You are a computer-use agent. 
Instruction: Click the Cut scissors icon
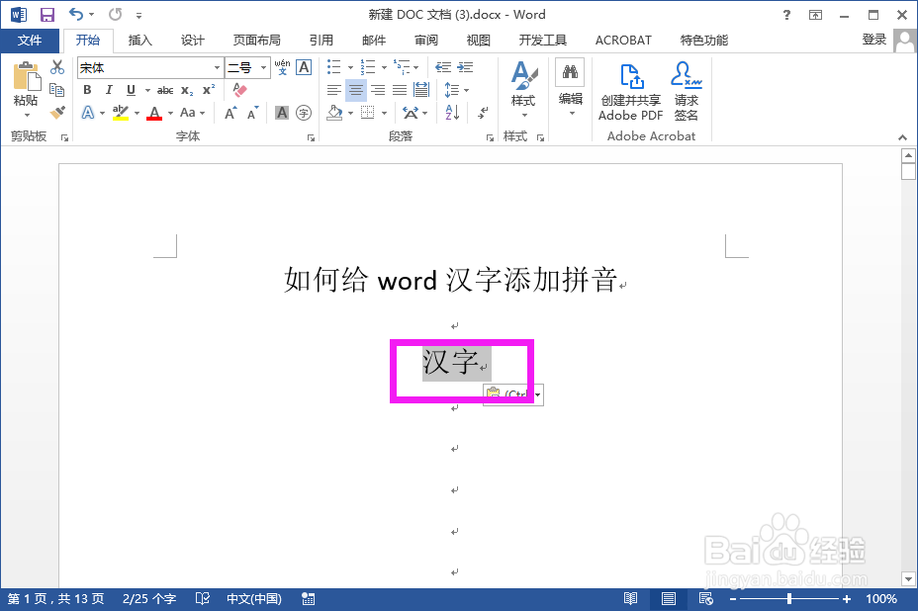(x=56, y=67)
